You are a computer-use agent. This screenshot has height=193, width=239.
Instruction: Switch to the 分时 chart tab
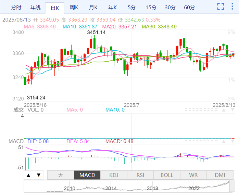(x=16, y=7)
